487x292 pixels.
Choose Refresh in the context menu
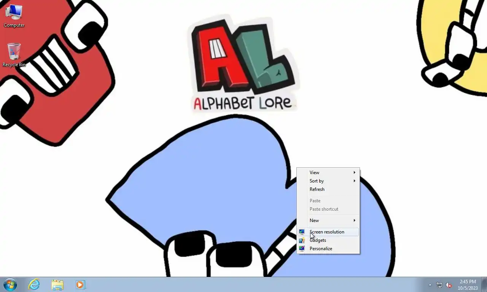pyautogui.click(x=328, y=189)
